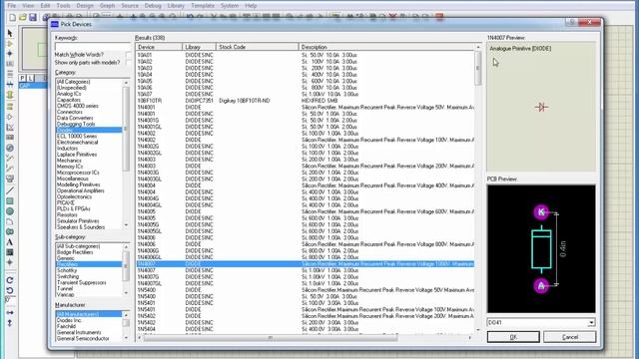Choose the Junction Dot mode tool
Screen dimensions: 639x359
(10, 54)
